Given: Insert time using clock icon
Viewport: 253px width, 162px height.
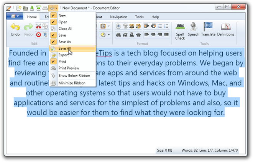Looking at the screenshot, I should tap(103, 35).
